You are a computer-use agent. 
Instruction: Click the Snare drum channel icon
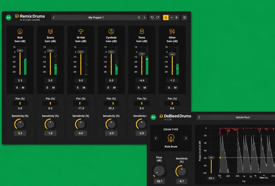pyautogui.click(x=50, y=32)
